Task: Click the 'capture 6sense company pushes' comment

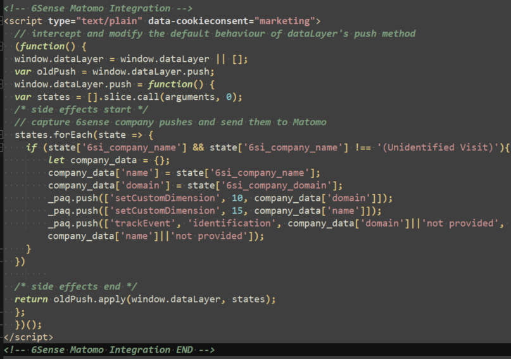Action: pos(170,122)
